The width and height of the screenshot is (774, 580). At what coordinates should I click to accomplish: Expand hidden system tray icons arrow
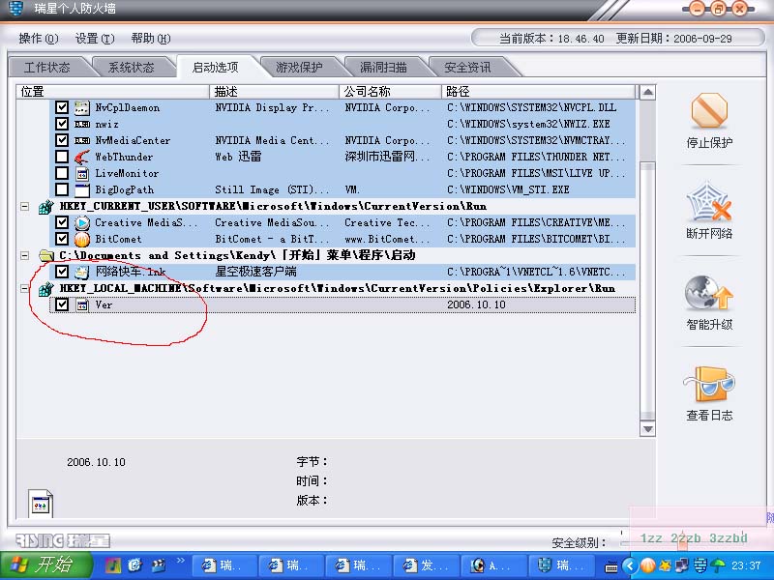(630, 565)
